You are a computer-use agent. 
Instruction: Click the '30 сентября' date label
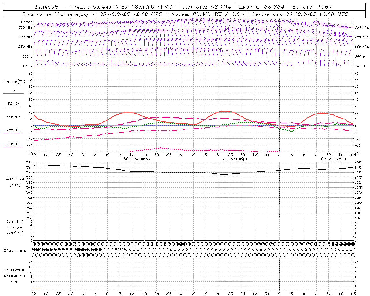coord(137,159)
